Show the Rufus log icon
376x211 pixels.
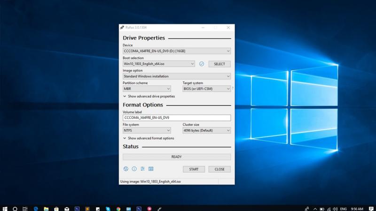point(151,169)
